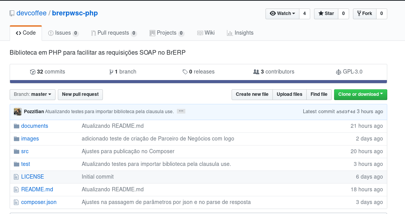This screenshot has height=214, width=405.
Task: Click '3 hours ago' in latest commit bar
Action: pos(370,112)
